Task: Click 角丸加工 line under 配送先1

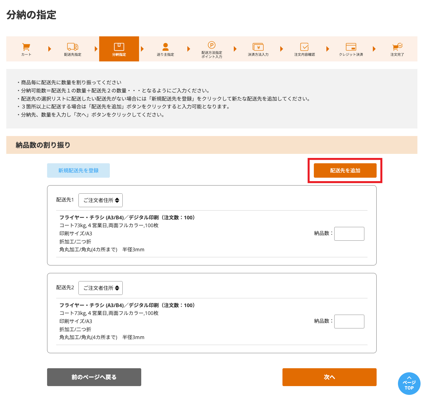Action: click(x=102, y=250)
